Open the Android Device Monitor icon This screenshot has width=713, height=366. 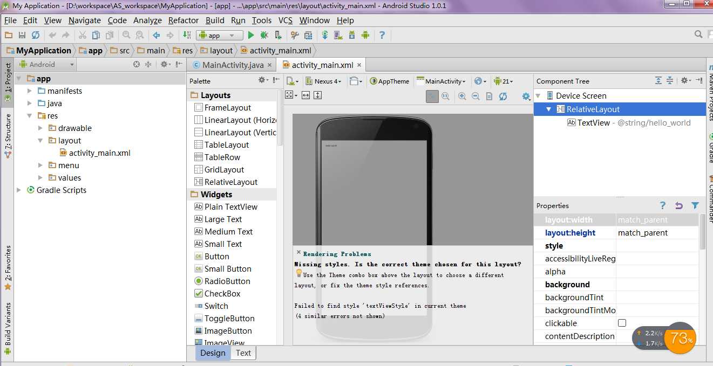[365, 35]
